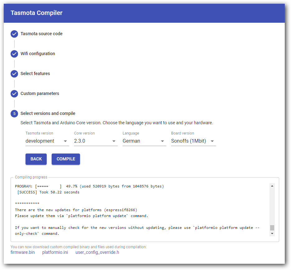Click the scroll down arrow in compiling progress

(x=272, y=234)
